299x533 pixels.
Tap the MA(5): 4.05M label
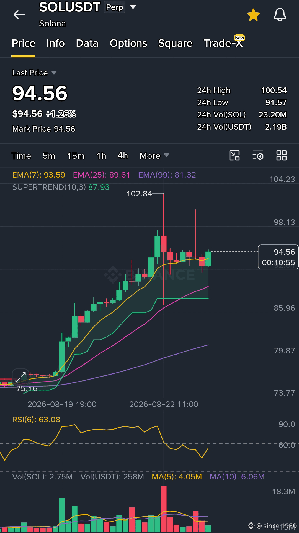(x=177, y=477)
